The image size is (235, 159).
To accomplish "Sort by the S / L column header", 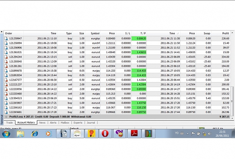I will pos(123,33).
